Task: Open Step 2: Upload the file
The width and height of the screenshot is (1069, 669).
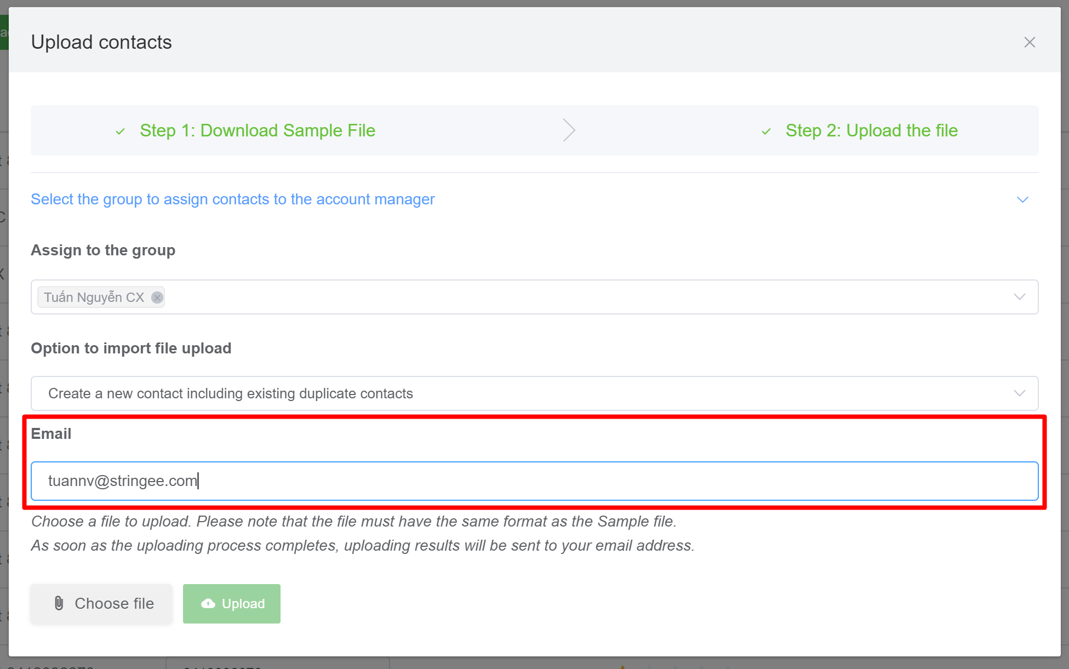Action: (x=871, y=130)
